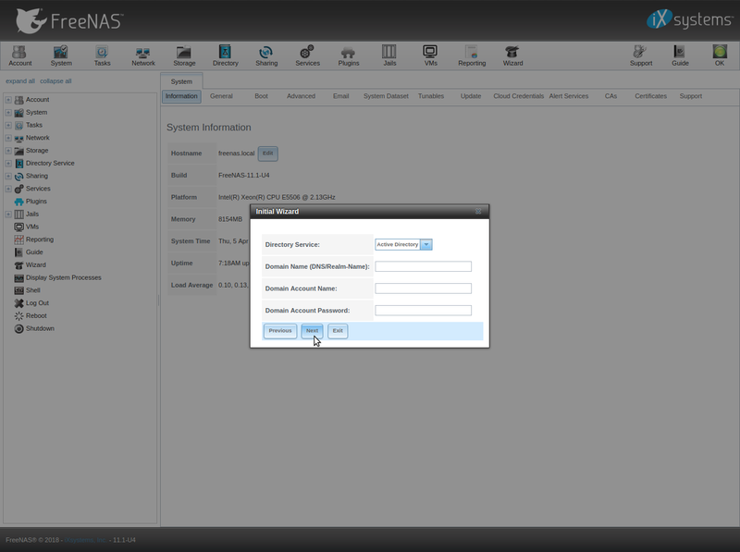The height and width of the screenshot is (552, 740).
Task: Click the Shutdown icon in sidebar
Action: pos(18,329)
